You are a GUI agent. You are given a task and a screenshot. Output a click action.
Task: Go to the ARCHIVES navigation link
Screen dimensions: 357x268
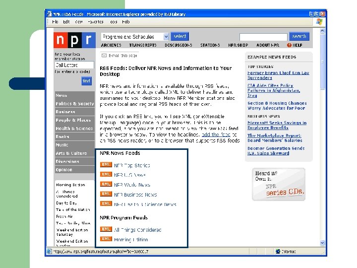point(111,45)
